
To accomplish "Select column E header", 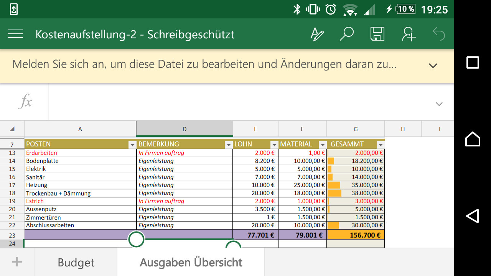I will click(x=255, y=129).
